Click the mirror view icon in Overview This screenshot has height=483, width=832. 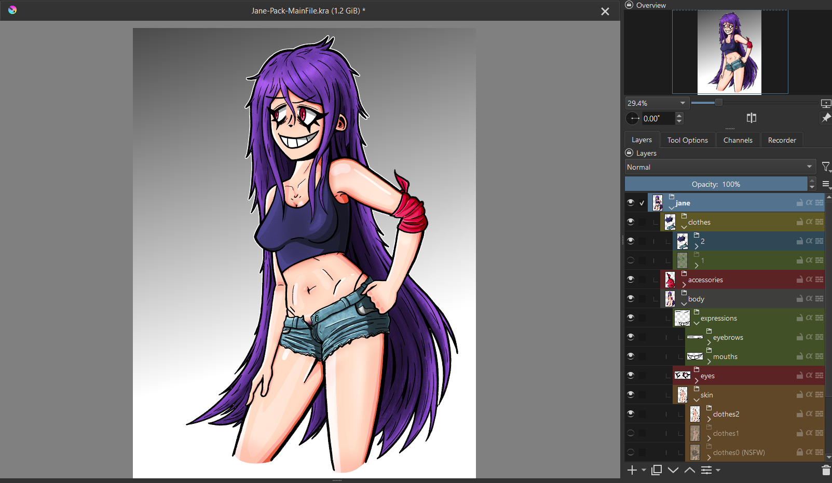pos(751,118)
